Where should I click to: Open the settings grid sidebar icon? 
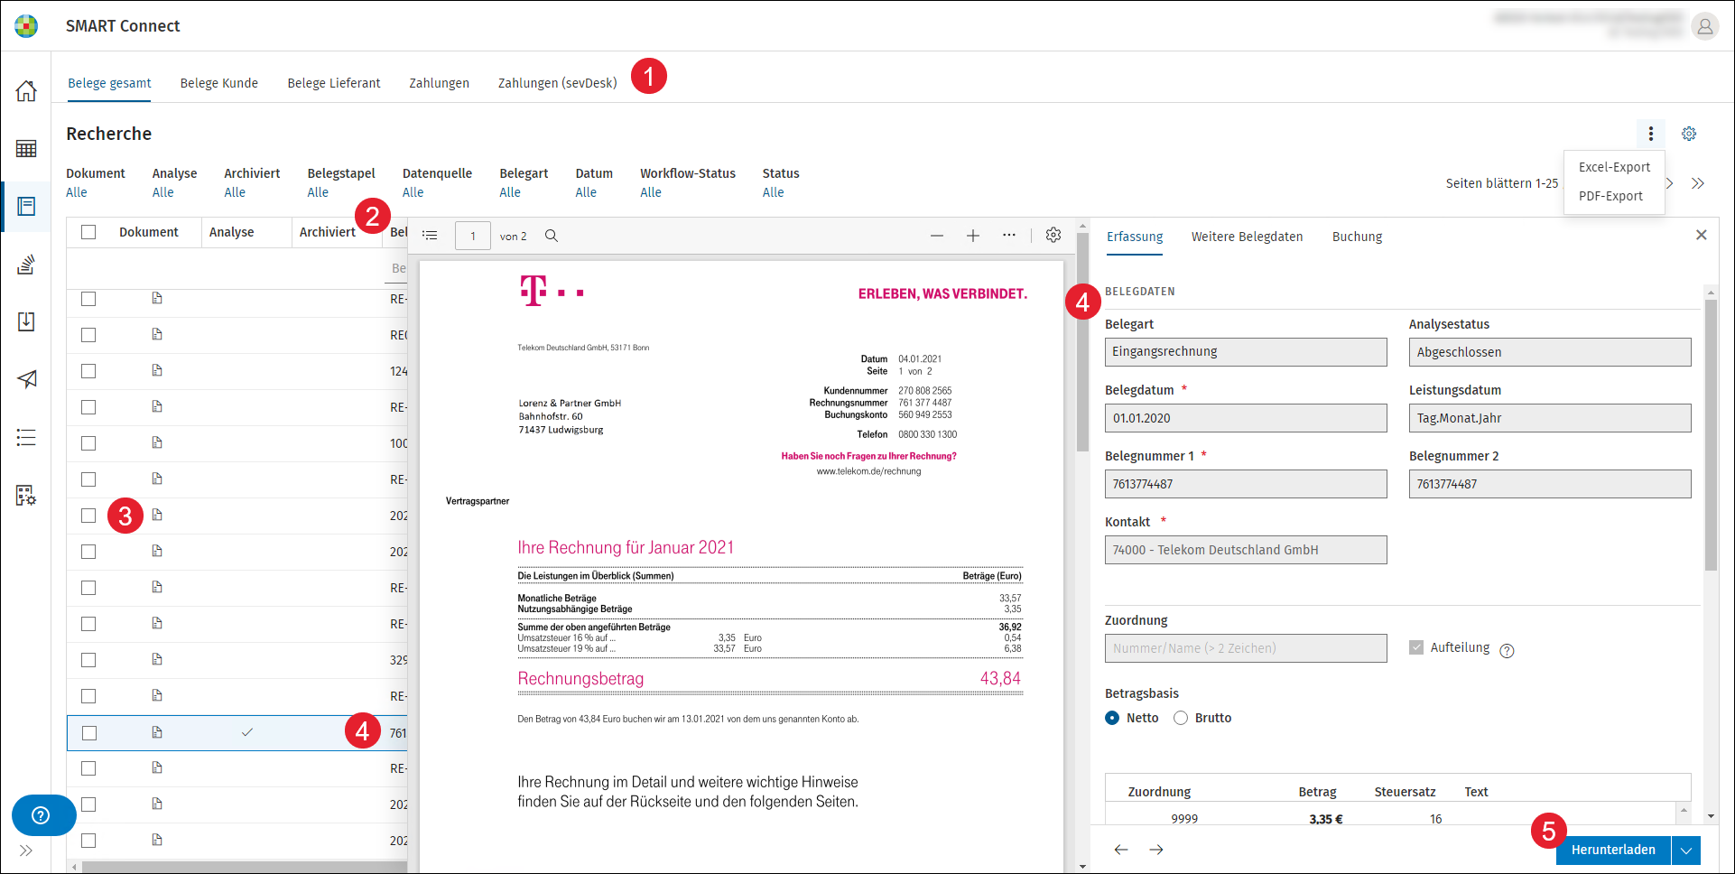tap(26, 496)
